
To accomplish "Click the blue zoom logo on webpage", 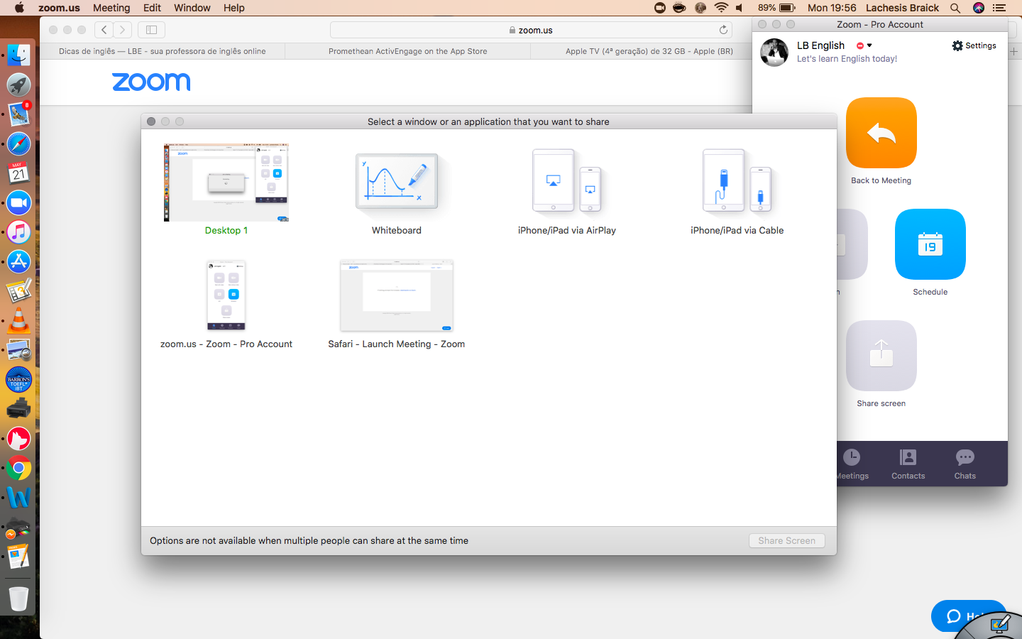I will pos(151,82).
